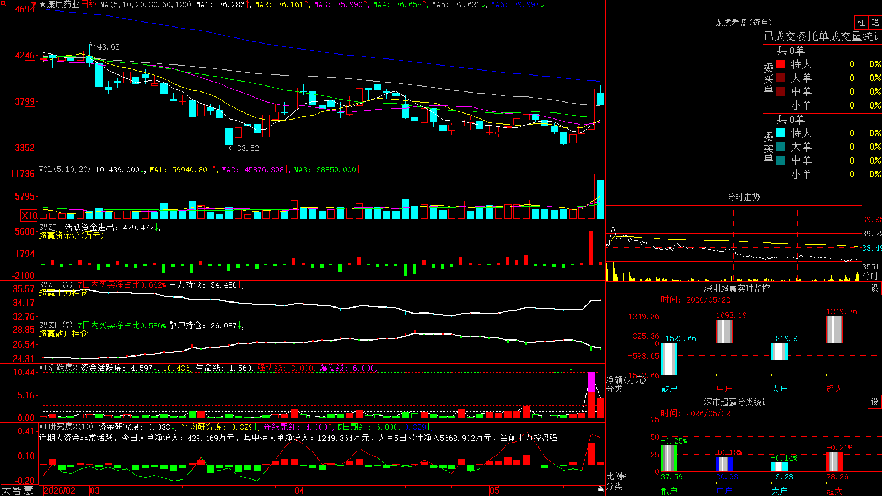Click the 大单 swatch under 委买单

coord(781,78)
